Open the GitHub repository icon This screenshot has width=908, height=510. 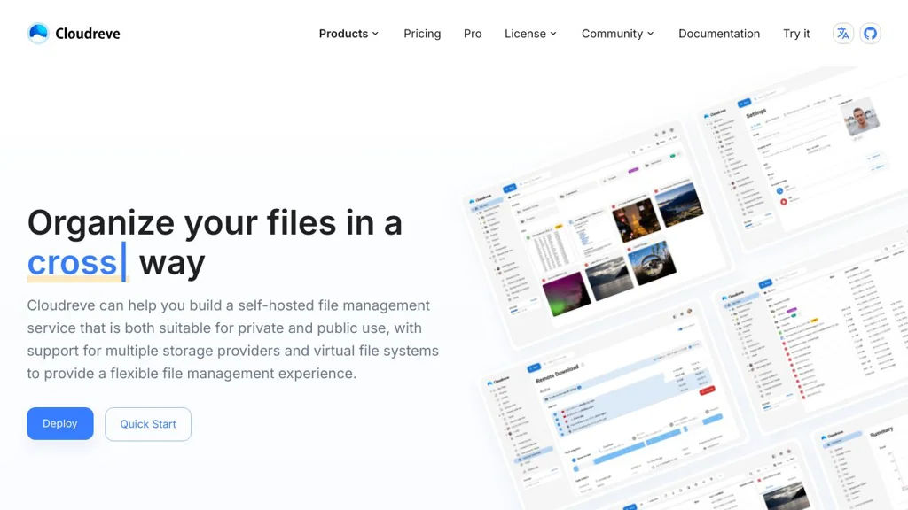(870, 34)
